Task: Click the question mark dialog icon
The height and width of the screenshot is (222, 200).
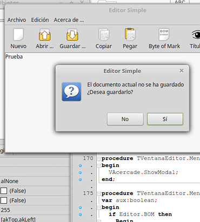Action: 71,92
